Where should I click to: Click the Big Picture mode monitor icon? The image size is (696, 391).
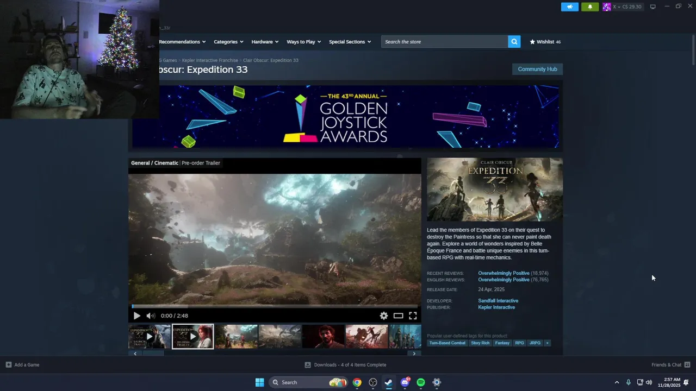tap(652, 7)
